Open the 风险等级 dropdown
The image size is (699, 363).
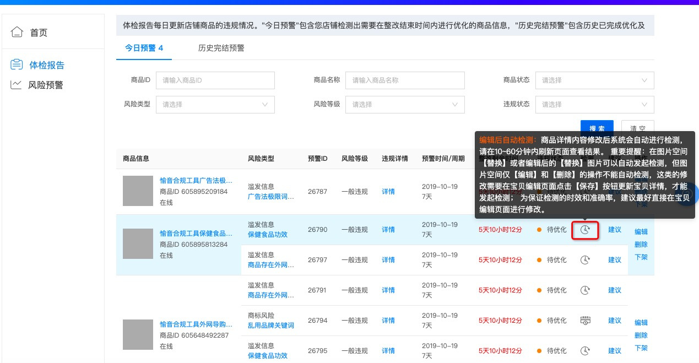click(x=405, y=104)
